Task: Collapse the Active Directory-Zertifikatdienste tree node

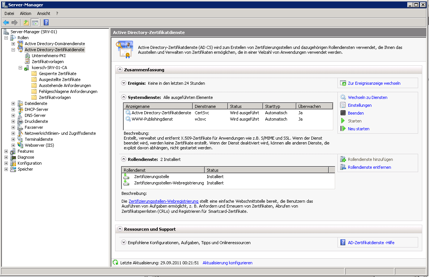Action: (x=13, y=50)
